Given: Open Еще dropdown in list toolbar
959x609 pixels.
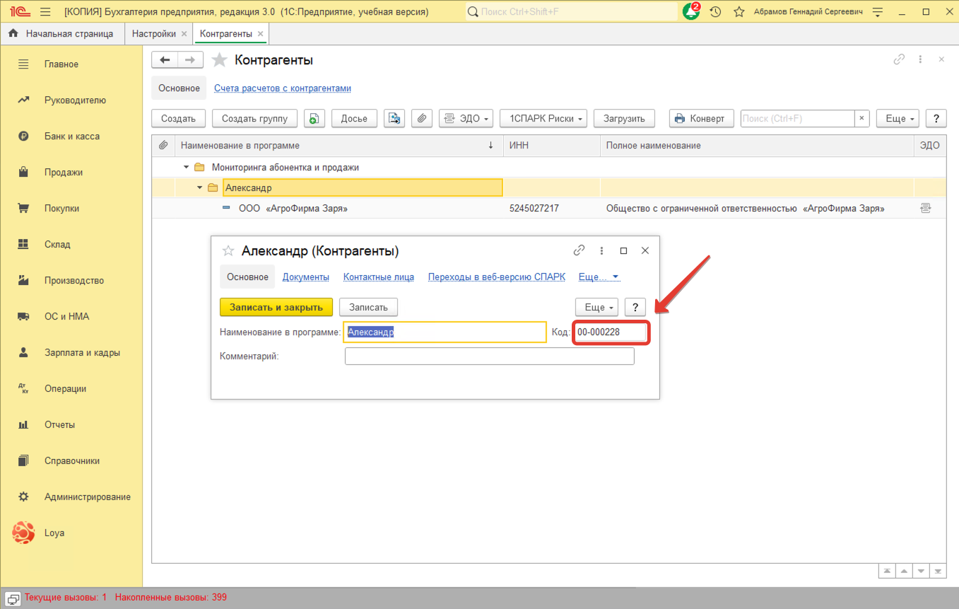Looking at the screenshot, I should (898, 119).
